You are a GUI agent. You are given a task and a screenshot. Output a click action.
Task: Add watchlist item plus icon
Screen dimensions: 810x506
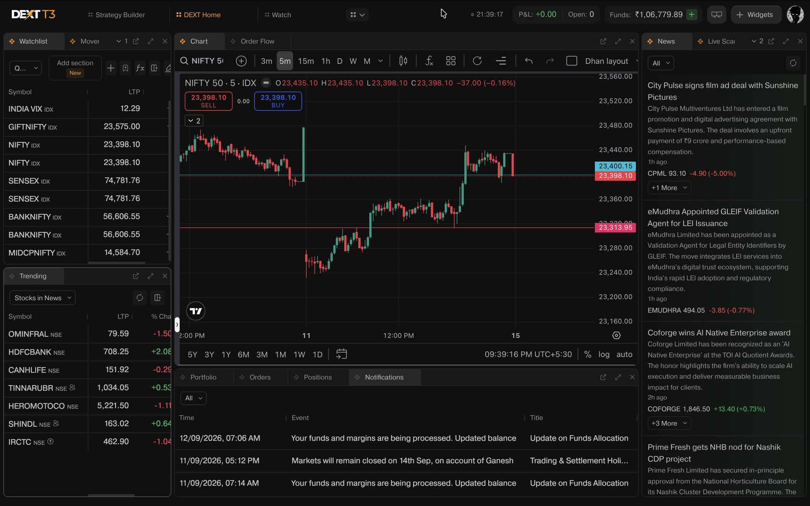pyautogui.click(x=111, y=68)
